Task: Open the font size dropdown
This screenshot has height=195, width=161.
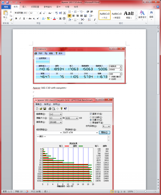Action: click(x=37, y=13)
